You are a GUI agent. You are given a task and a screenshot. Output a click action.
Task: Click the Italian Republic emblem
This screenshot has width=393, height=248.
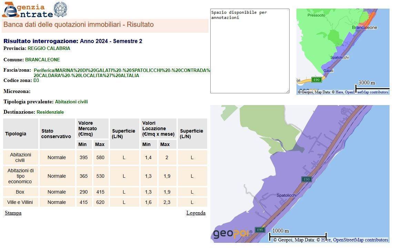coord(61,9)
